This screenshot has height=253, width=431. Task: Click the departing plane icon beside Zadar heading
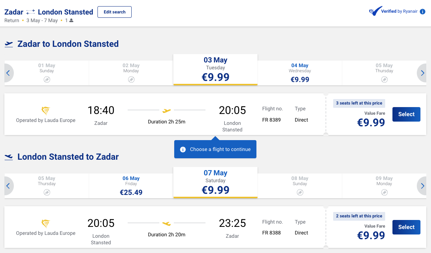click(9, 44)
